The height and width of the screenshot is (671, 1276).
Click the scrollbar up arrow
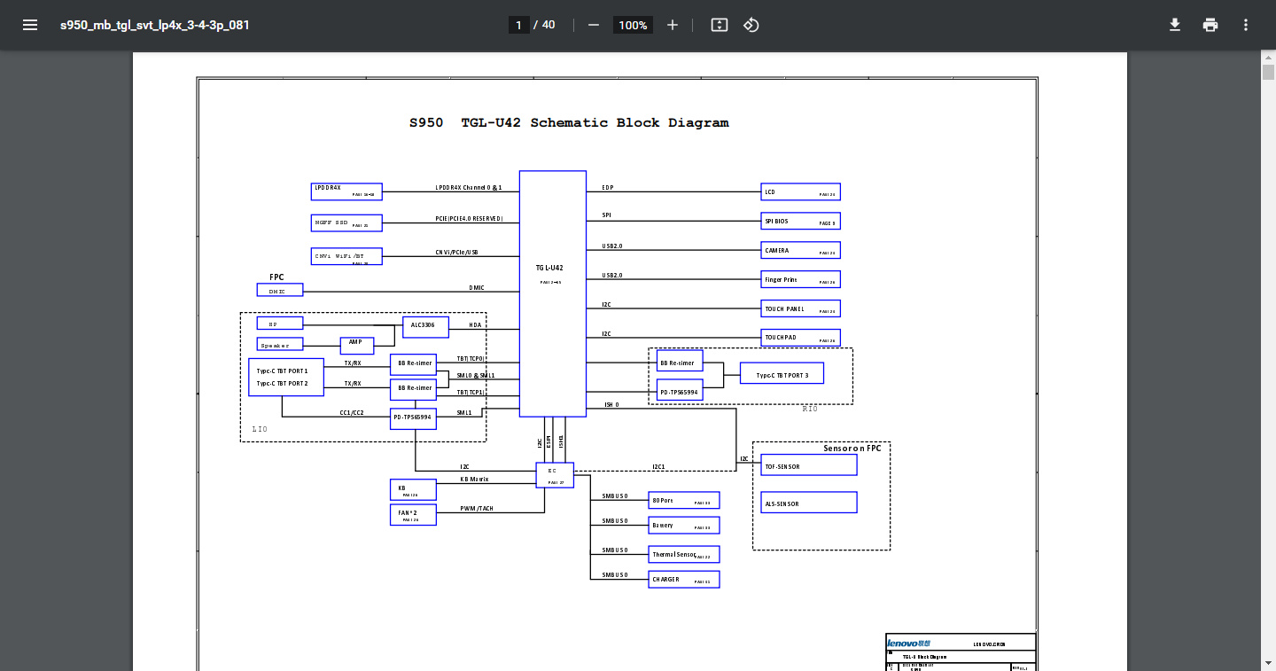[x=1268, y=57]
